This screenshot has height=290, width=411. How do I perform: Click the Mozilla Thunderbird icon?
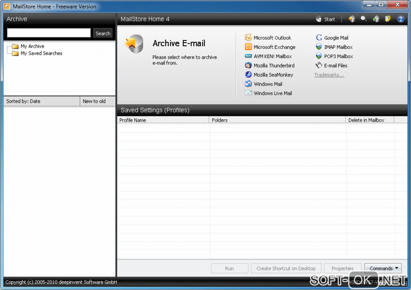pyautogui.click(x=248, y=65)
